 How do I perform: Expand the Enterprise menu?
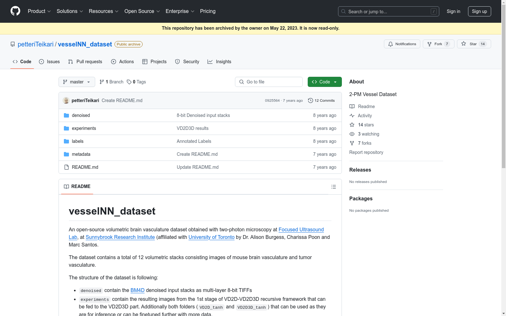pyautogui.click(x=180, y=11)
